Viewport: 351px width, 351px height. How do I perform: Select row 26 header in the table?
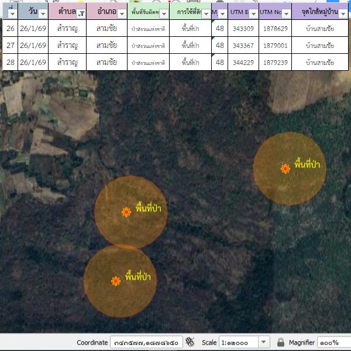[10, 28]
